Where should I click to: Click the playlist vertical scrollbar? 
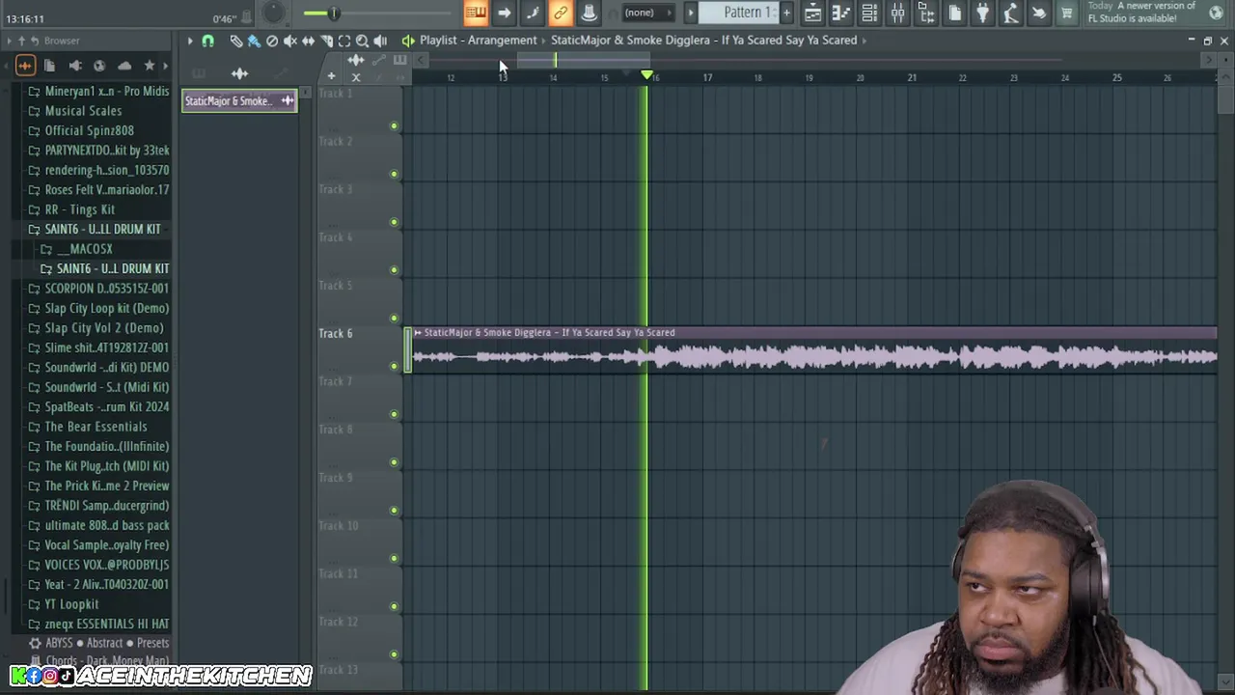pyautogui.click(x=1225, y=101)
